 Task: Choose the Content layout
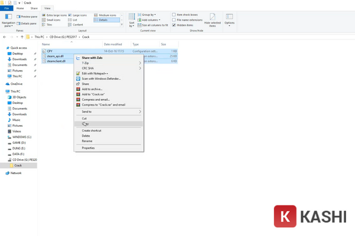click(x=76, y=25)
